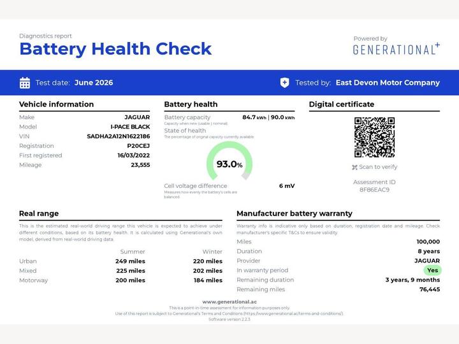Image resolution: width=459 pixels, height=344 pixels.
Task: Select the assessment ID 8F86EAC9
Action: [x=374, y=190]
